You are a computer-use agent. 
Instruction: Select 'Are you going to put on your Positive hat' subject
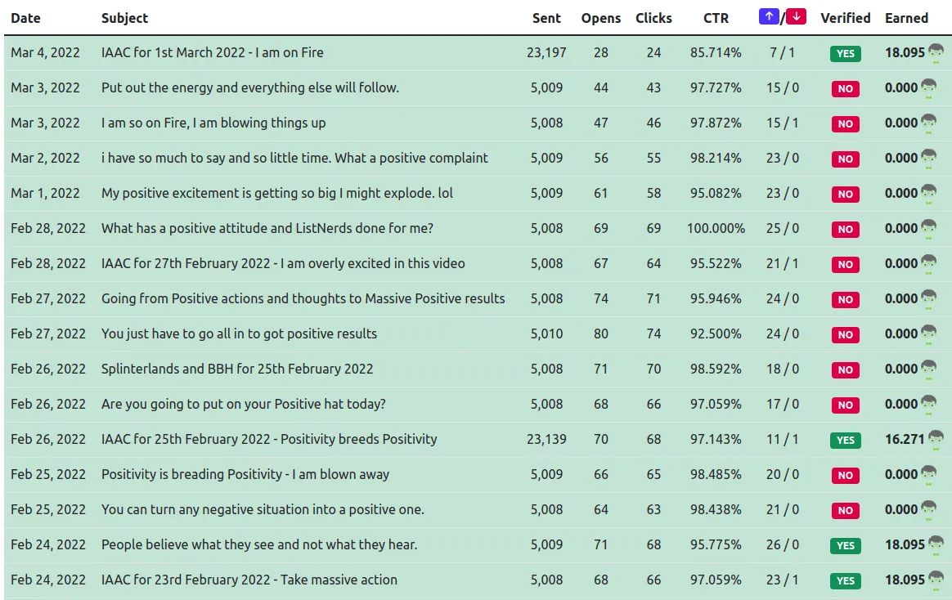point(243,405)
